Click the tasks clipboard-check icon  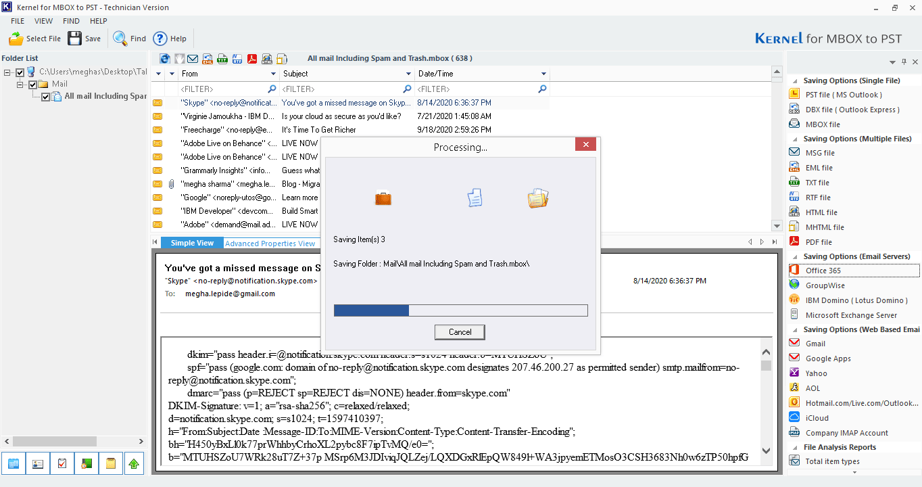click(x=62, y=463)
